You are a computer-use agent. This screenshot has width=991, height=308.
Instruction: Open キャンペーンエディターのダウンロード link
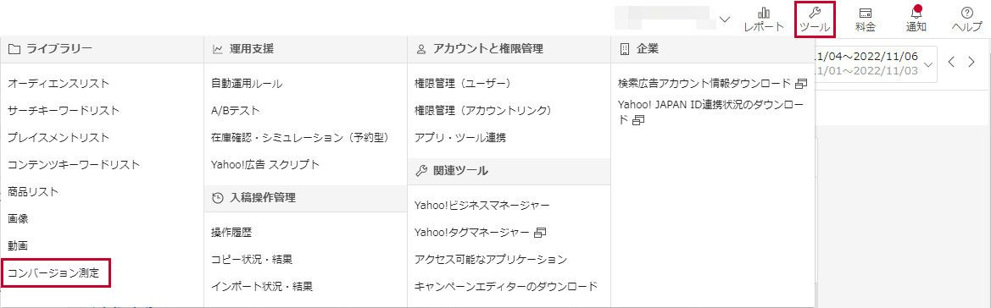coord(505,287)
